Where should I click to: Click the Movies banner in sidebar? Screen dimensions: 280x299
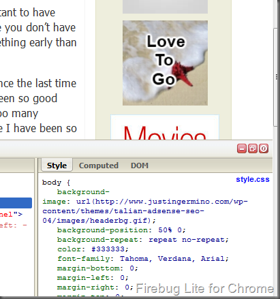(x=165, y=127)
